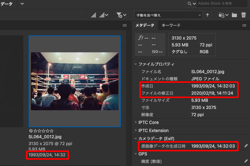Open the 手動を並べ替え sort dropdown
This screenshot has height=166, width=250.
pyautogui.click(x=168, y=15)
